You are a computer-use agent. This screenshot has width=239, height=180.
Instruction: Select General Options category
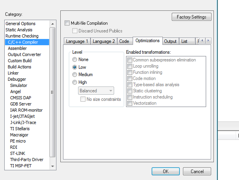(x=20, y=24)
